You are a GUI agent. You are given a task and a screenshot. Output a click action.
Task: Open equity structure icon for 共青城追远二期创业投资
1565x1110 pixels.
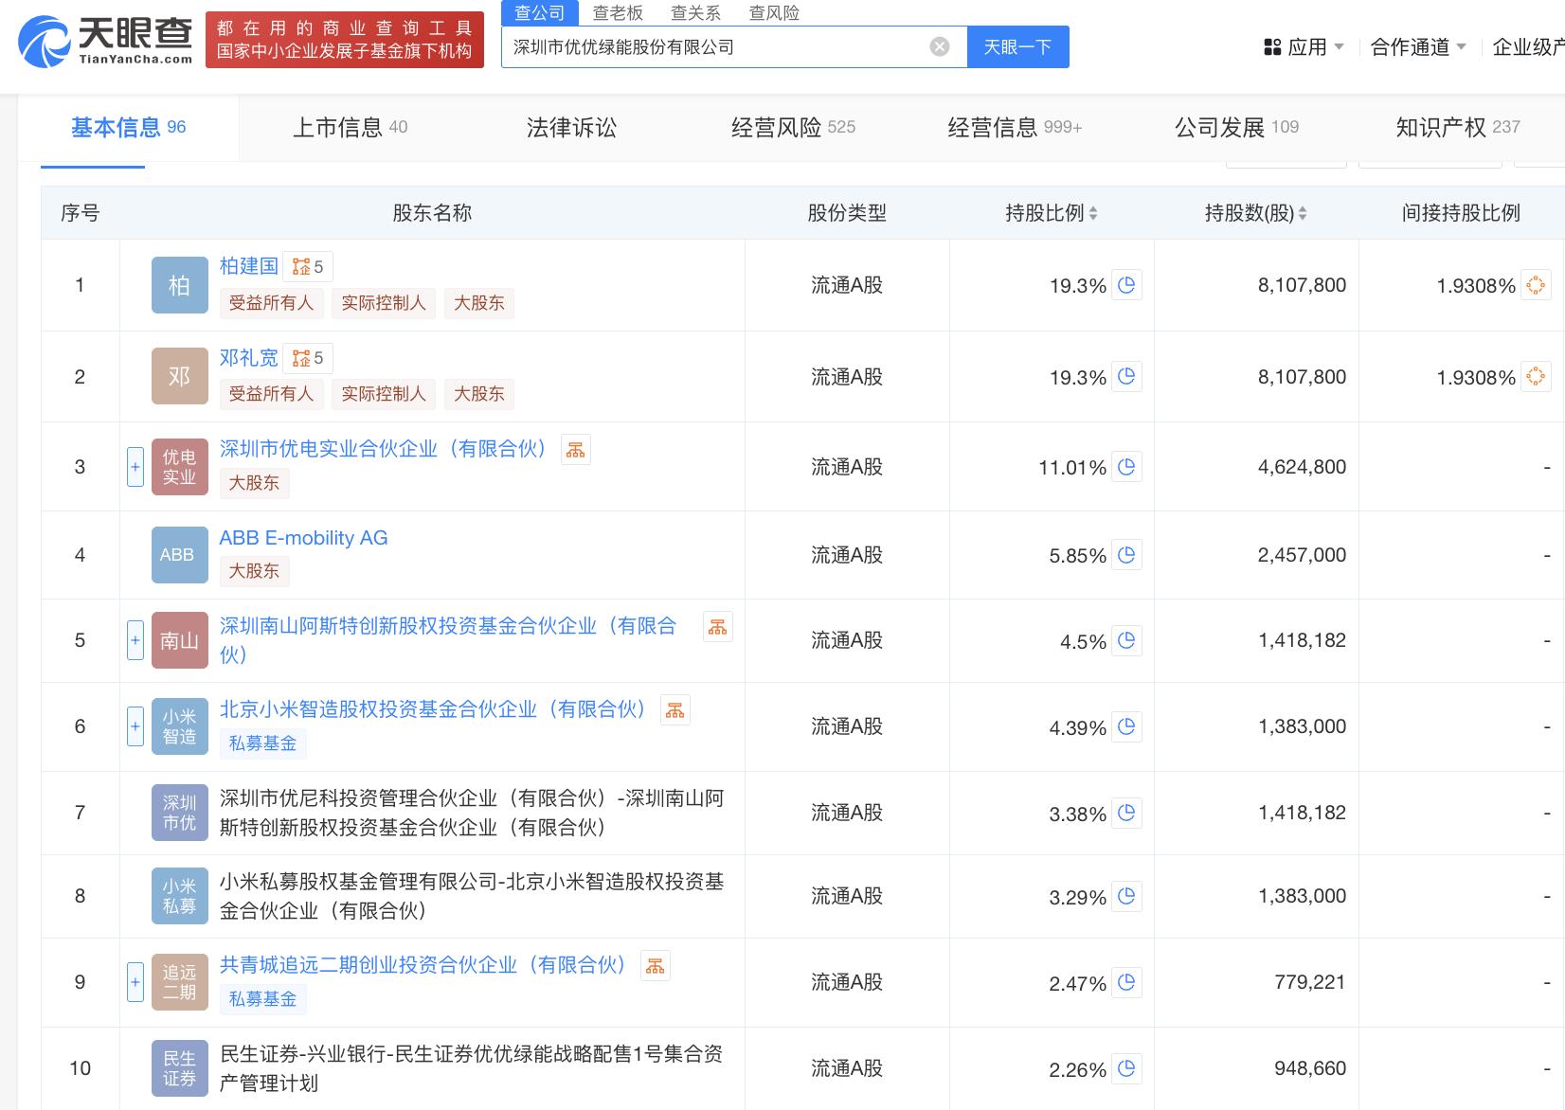[x=656, y=966]
